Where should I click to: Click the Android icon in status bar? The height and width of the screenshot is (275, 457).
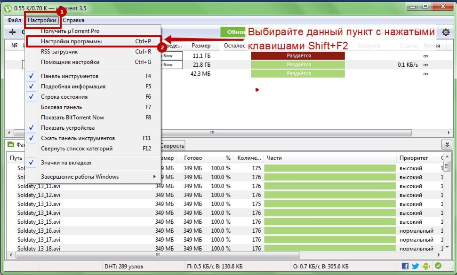pos(426,266)
